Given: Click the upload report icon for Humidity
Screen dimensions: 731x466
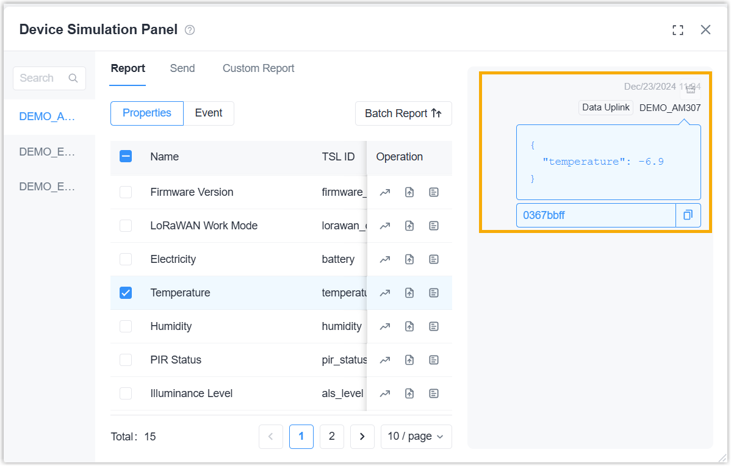Looking at the screenshot, I should (x=409, y=327).
